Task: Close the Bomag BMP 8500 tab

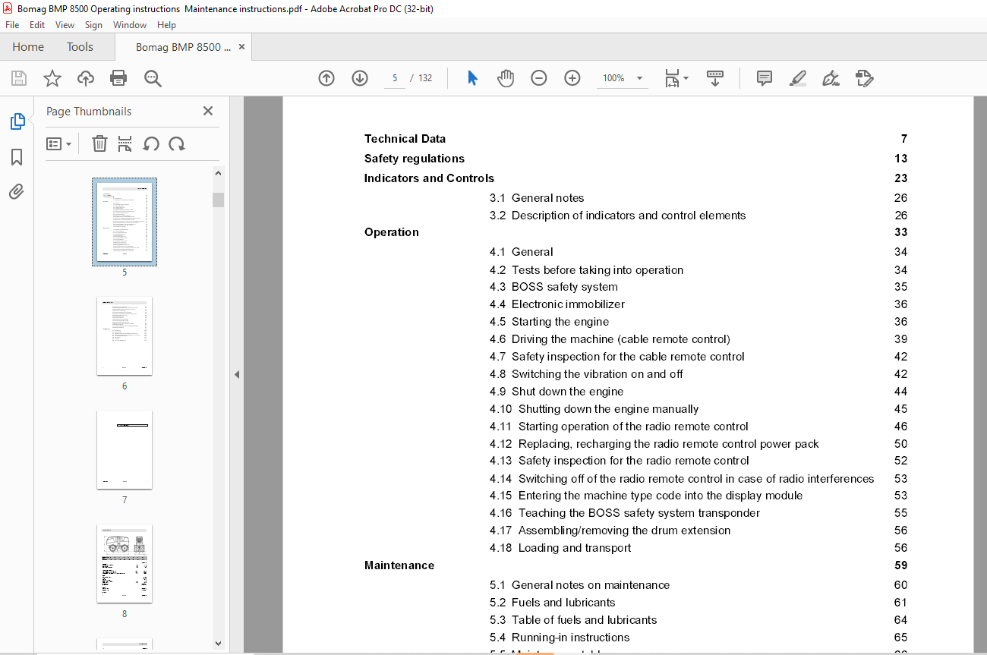Action: (242, 47)
